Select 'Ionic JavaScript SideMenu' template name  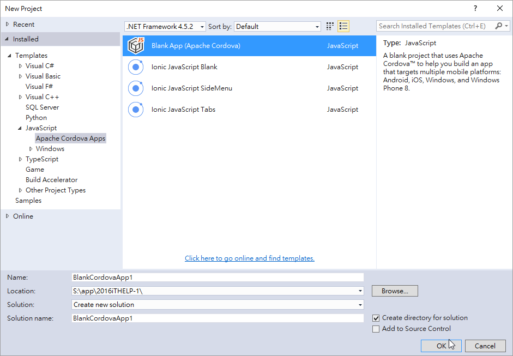[192, 88]
